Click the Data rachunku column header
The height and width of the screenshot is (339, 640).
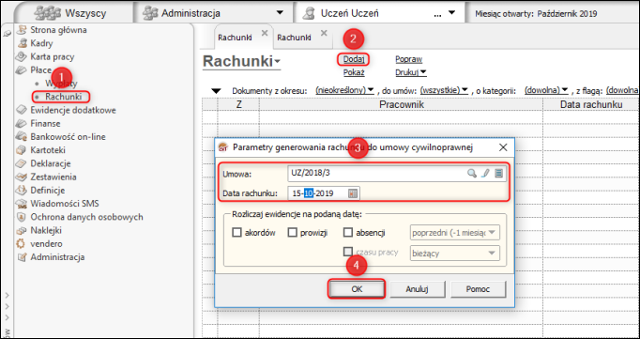(x=591, y=105)
